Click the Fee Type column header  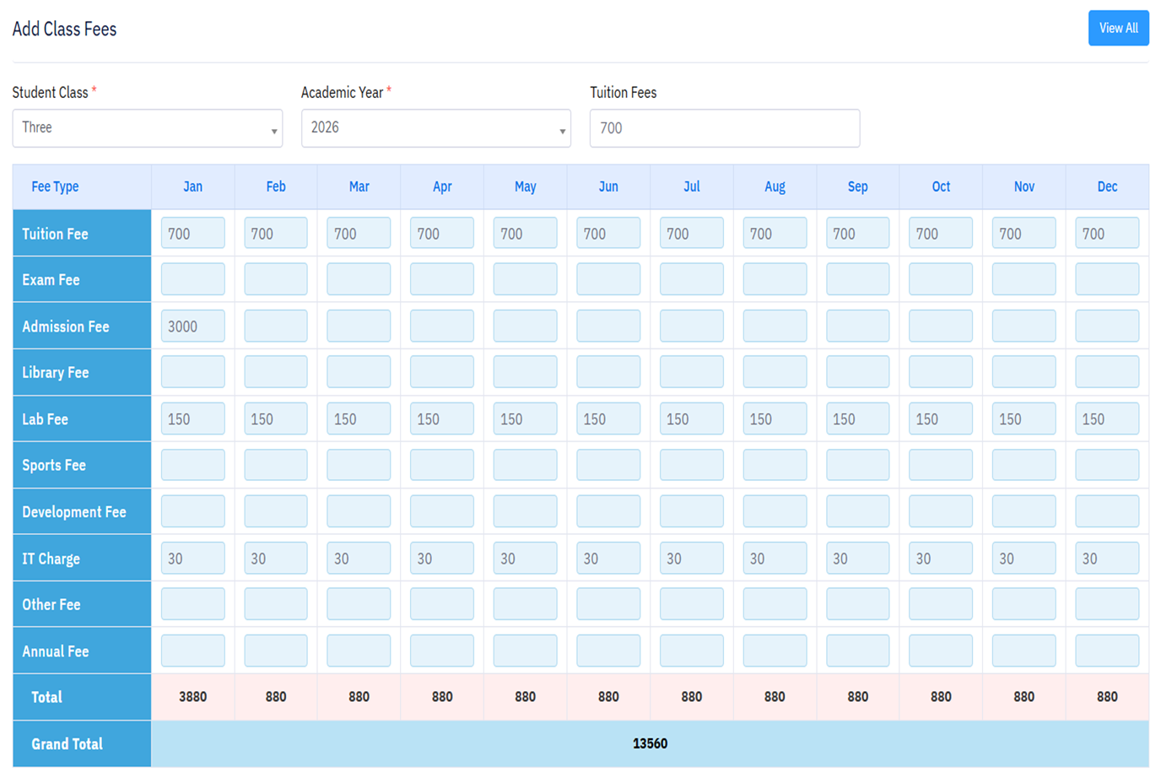click(55, 186)
